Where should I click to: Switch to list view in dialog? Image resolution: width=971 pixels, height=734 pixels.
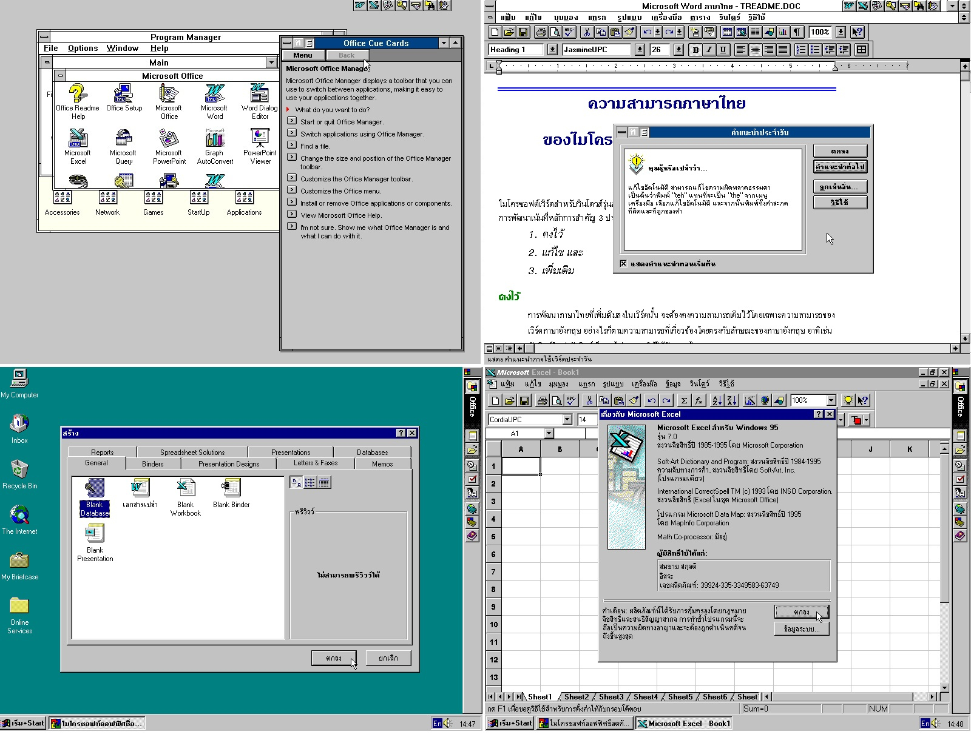[310, 483]
